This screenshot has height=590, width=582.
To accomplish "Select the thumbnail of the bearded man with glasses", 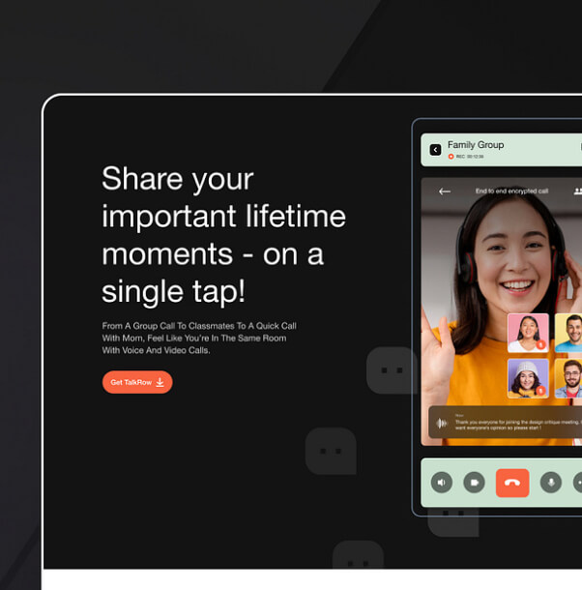I will [x=569, y=377].
